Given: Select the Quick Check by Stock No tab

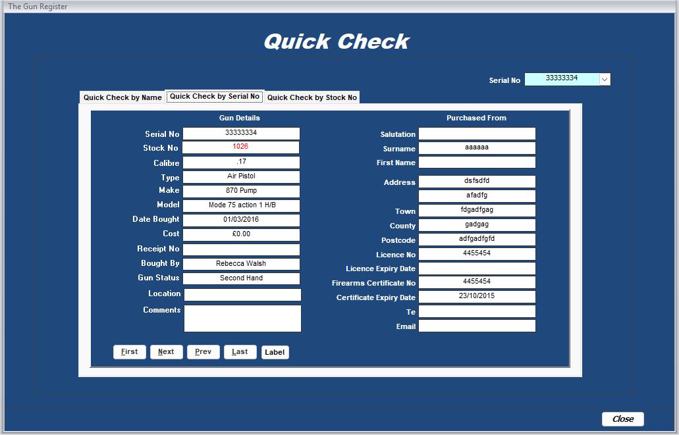Looking at the screenshot, I should (312, 97).
